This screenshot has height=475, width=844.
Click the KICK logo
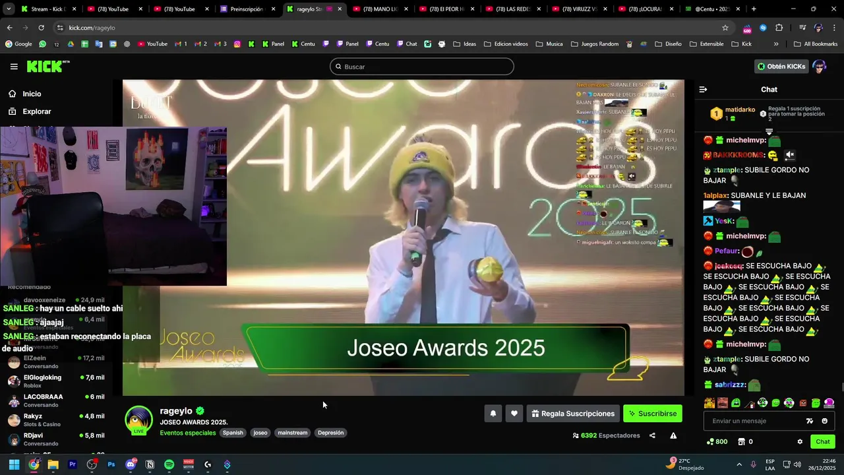(47, 66)
